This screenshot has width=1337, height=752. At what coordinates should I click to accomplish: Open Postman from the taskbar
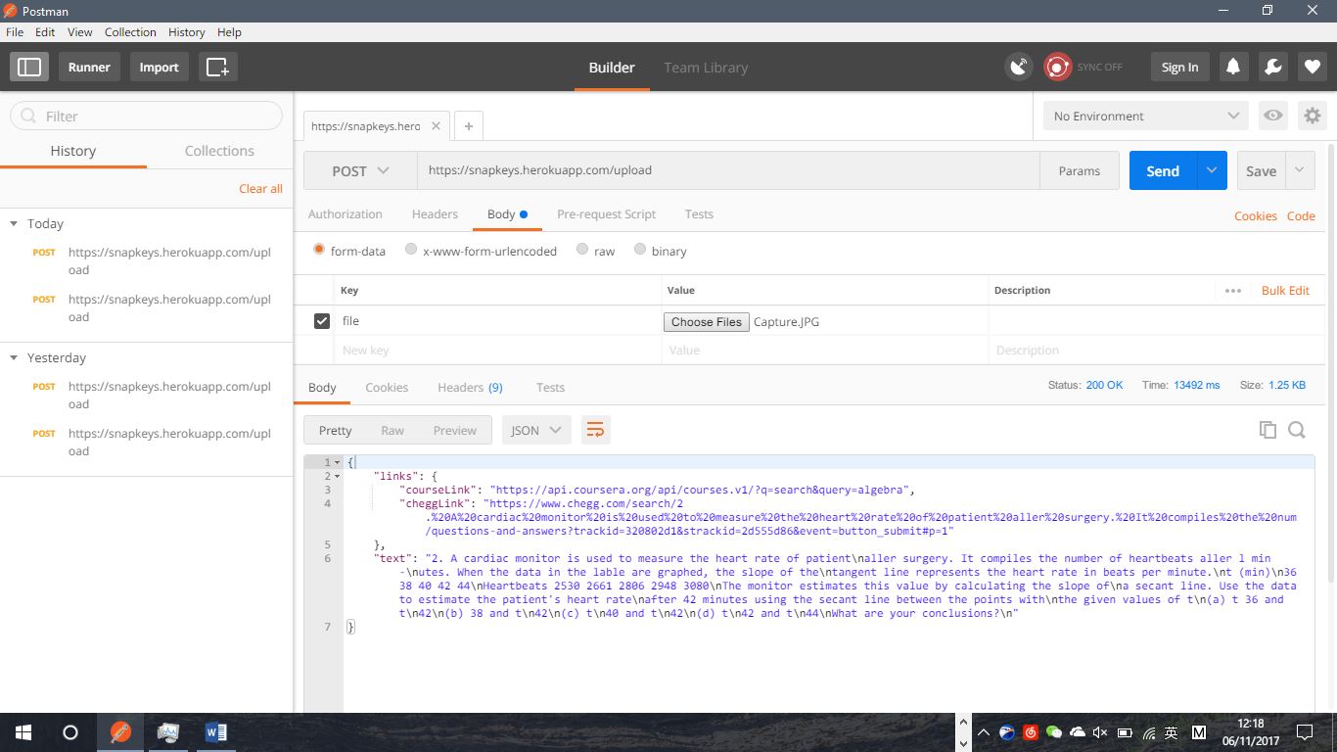pyautogui.click(x=119, y=732)
